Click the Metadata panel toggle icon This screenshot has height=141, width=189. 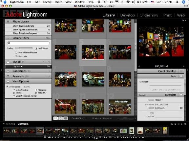pos(181,95)
